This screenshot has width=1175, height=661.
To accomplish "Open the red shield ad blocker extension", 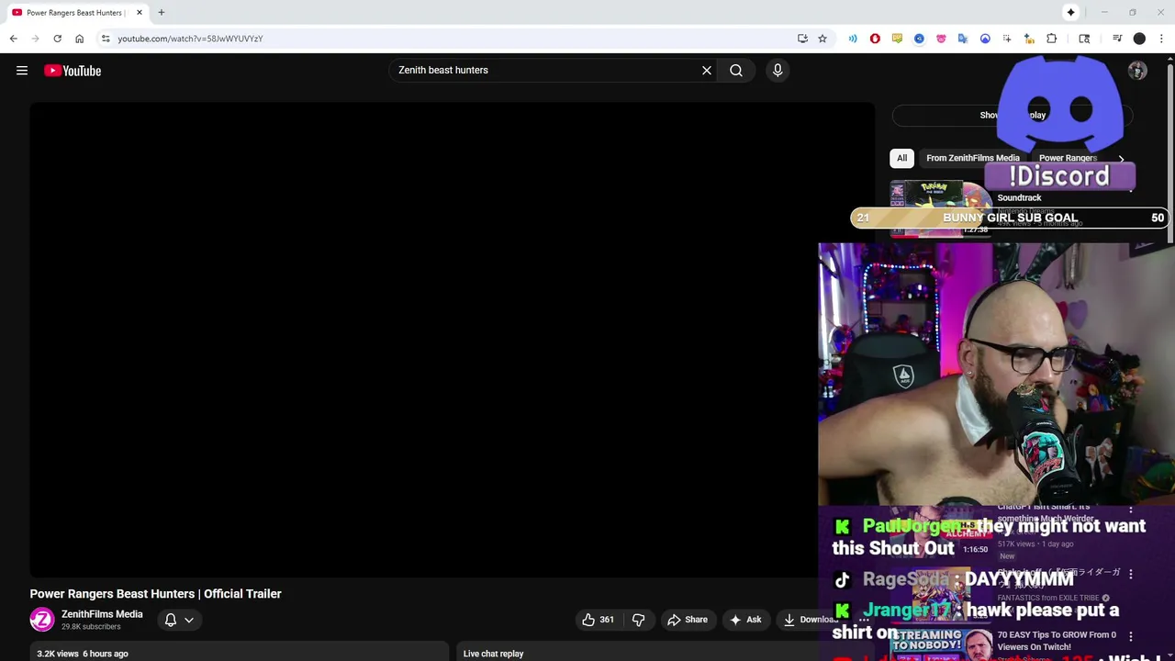I will pos(875,39).
